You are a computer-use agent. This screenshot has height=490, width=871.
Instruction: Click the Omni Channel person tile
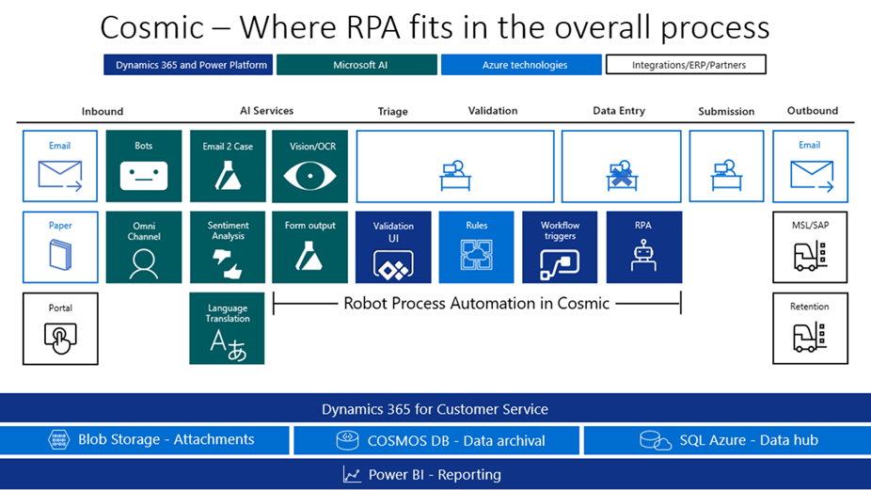coord(144,247)
